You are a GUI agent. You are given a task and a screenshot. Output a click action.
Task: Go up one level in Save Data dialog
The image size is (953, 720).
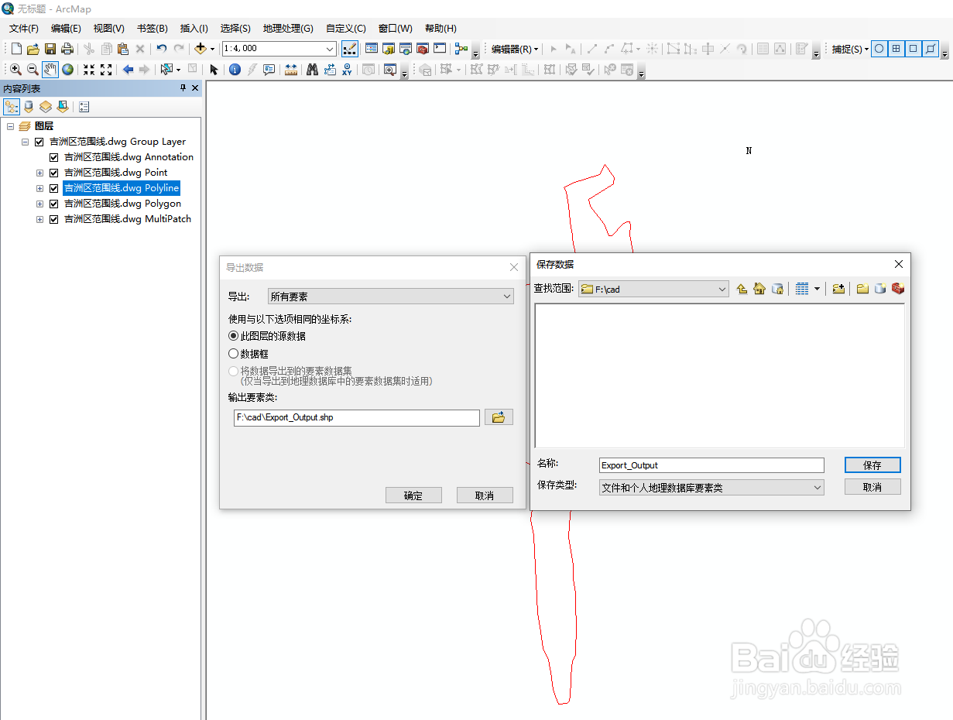click(742, 289)
